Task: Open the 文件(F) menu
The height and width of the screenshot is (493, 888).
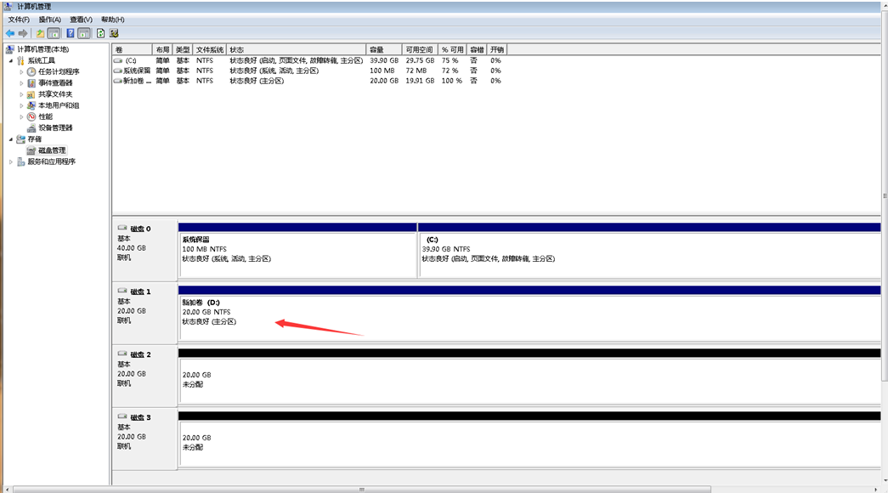Action: tap(19, 19)
